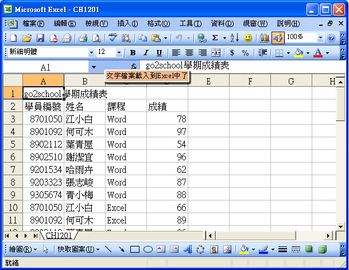This screenshot has height=270, width=349.
Task: Open the 格式(O) menu
Action: 158,24
